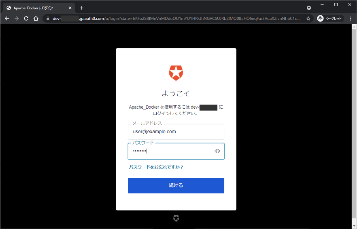Click the browser forward arrow
Image resolution: width=357 pixels, height=229 pixels.
click(x=16, y=19)
